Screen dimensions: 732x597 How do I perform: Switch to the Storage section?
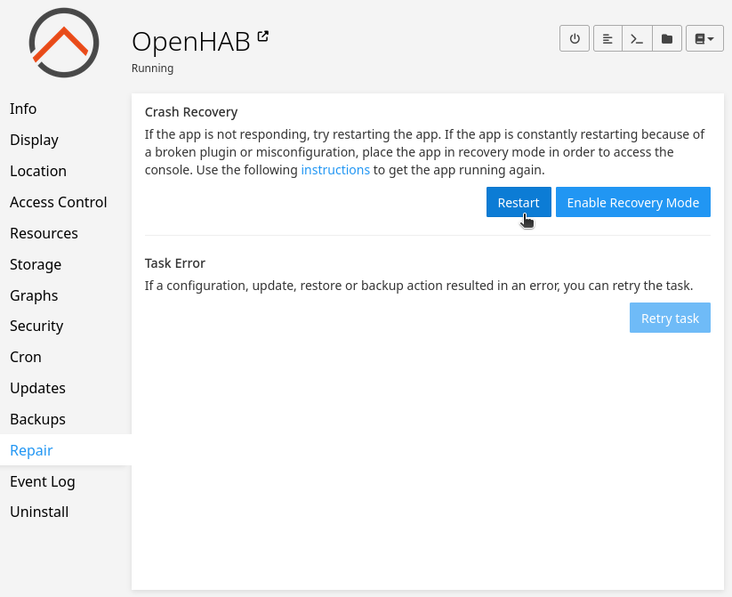pos(36,264)
